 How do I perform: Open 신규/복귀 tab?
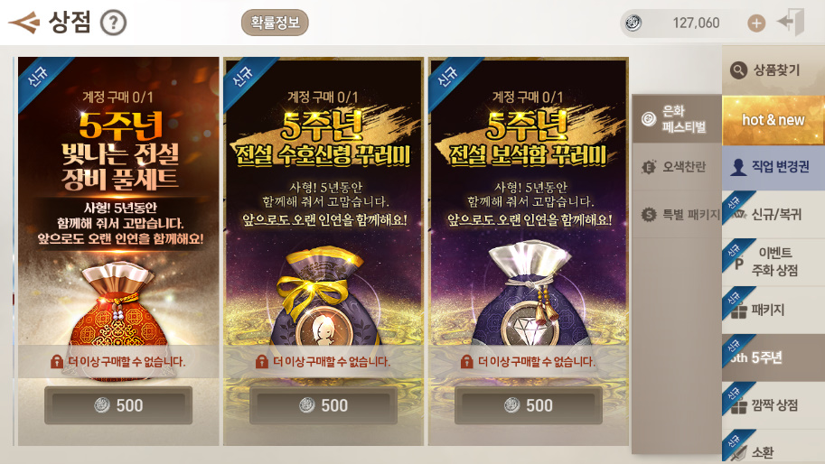[773, 214]
